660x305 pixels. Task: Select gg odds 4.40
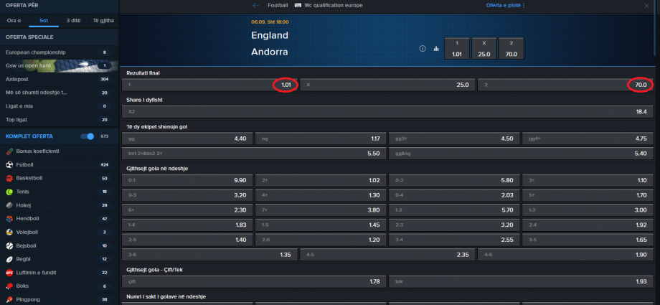point(187,139)
